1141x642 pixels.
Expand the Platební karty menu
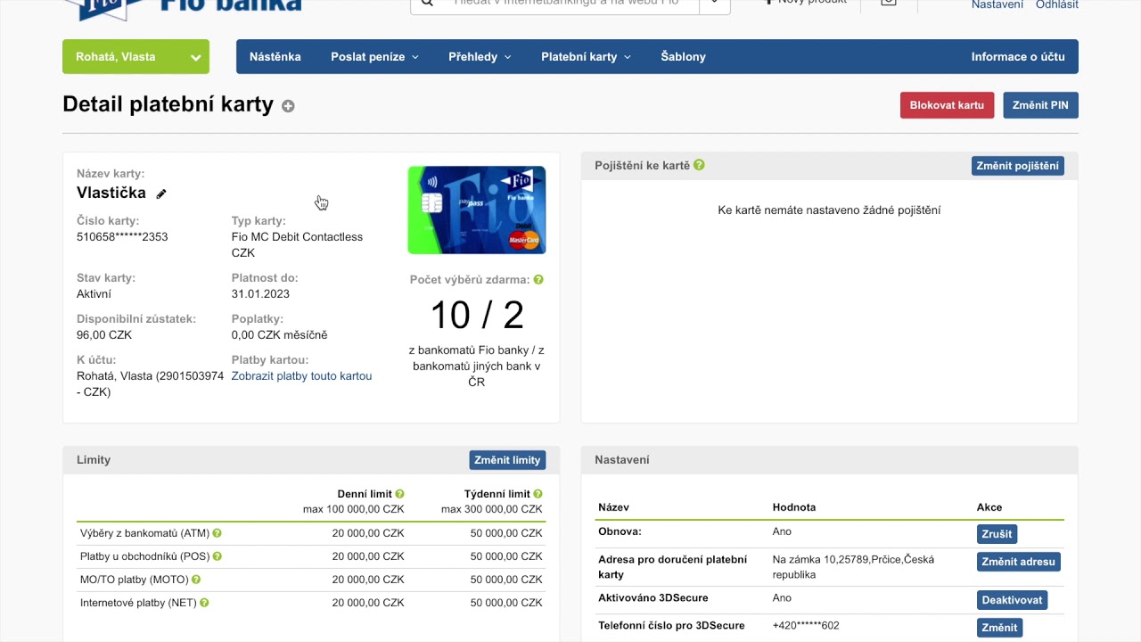click(586, 56)
